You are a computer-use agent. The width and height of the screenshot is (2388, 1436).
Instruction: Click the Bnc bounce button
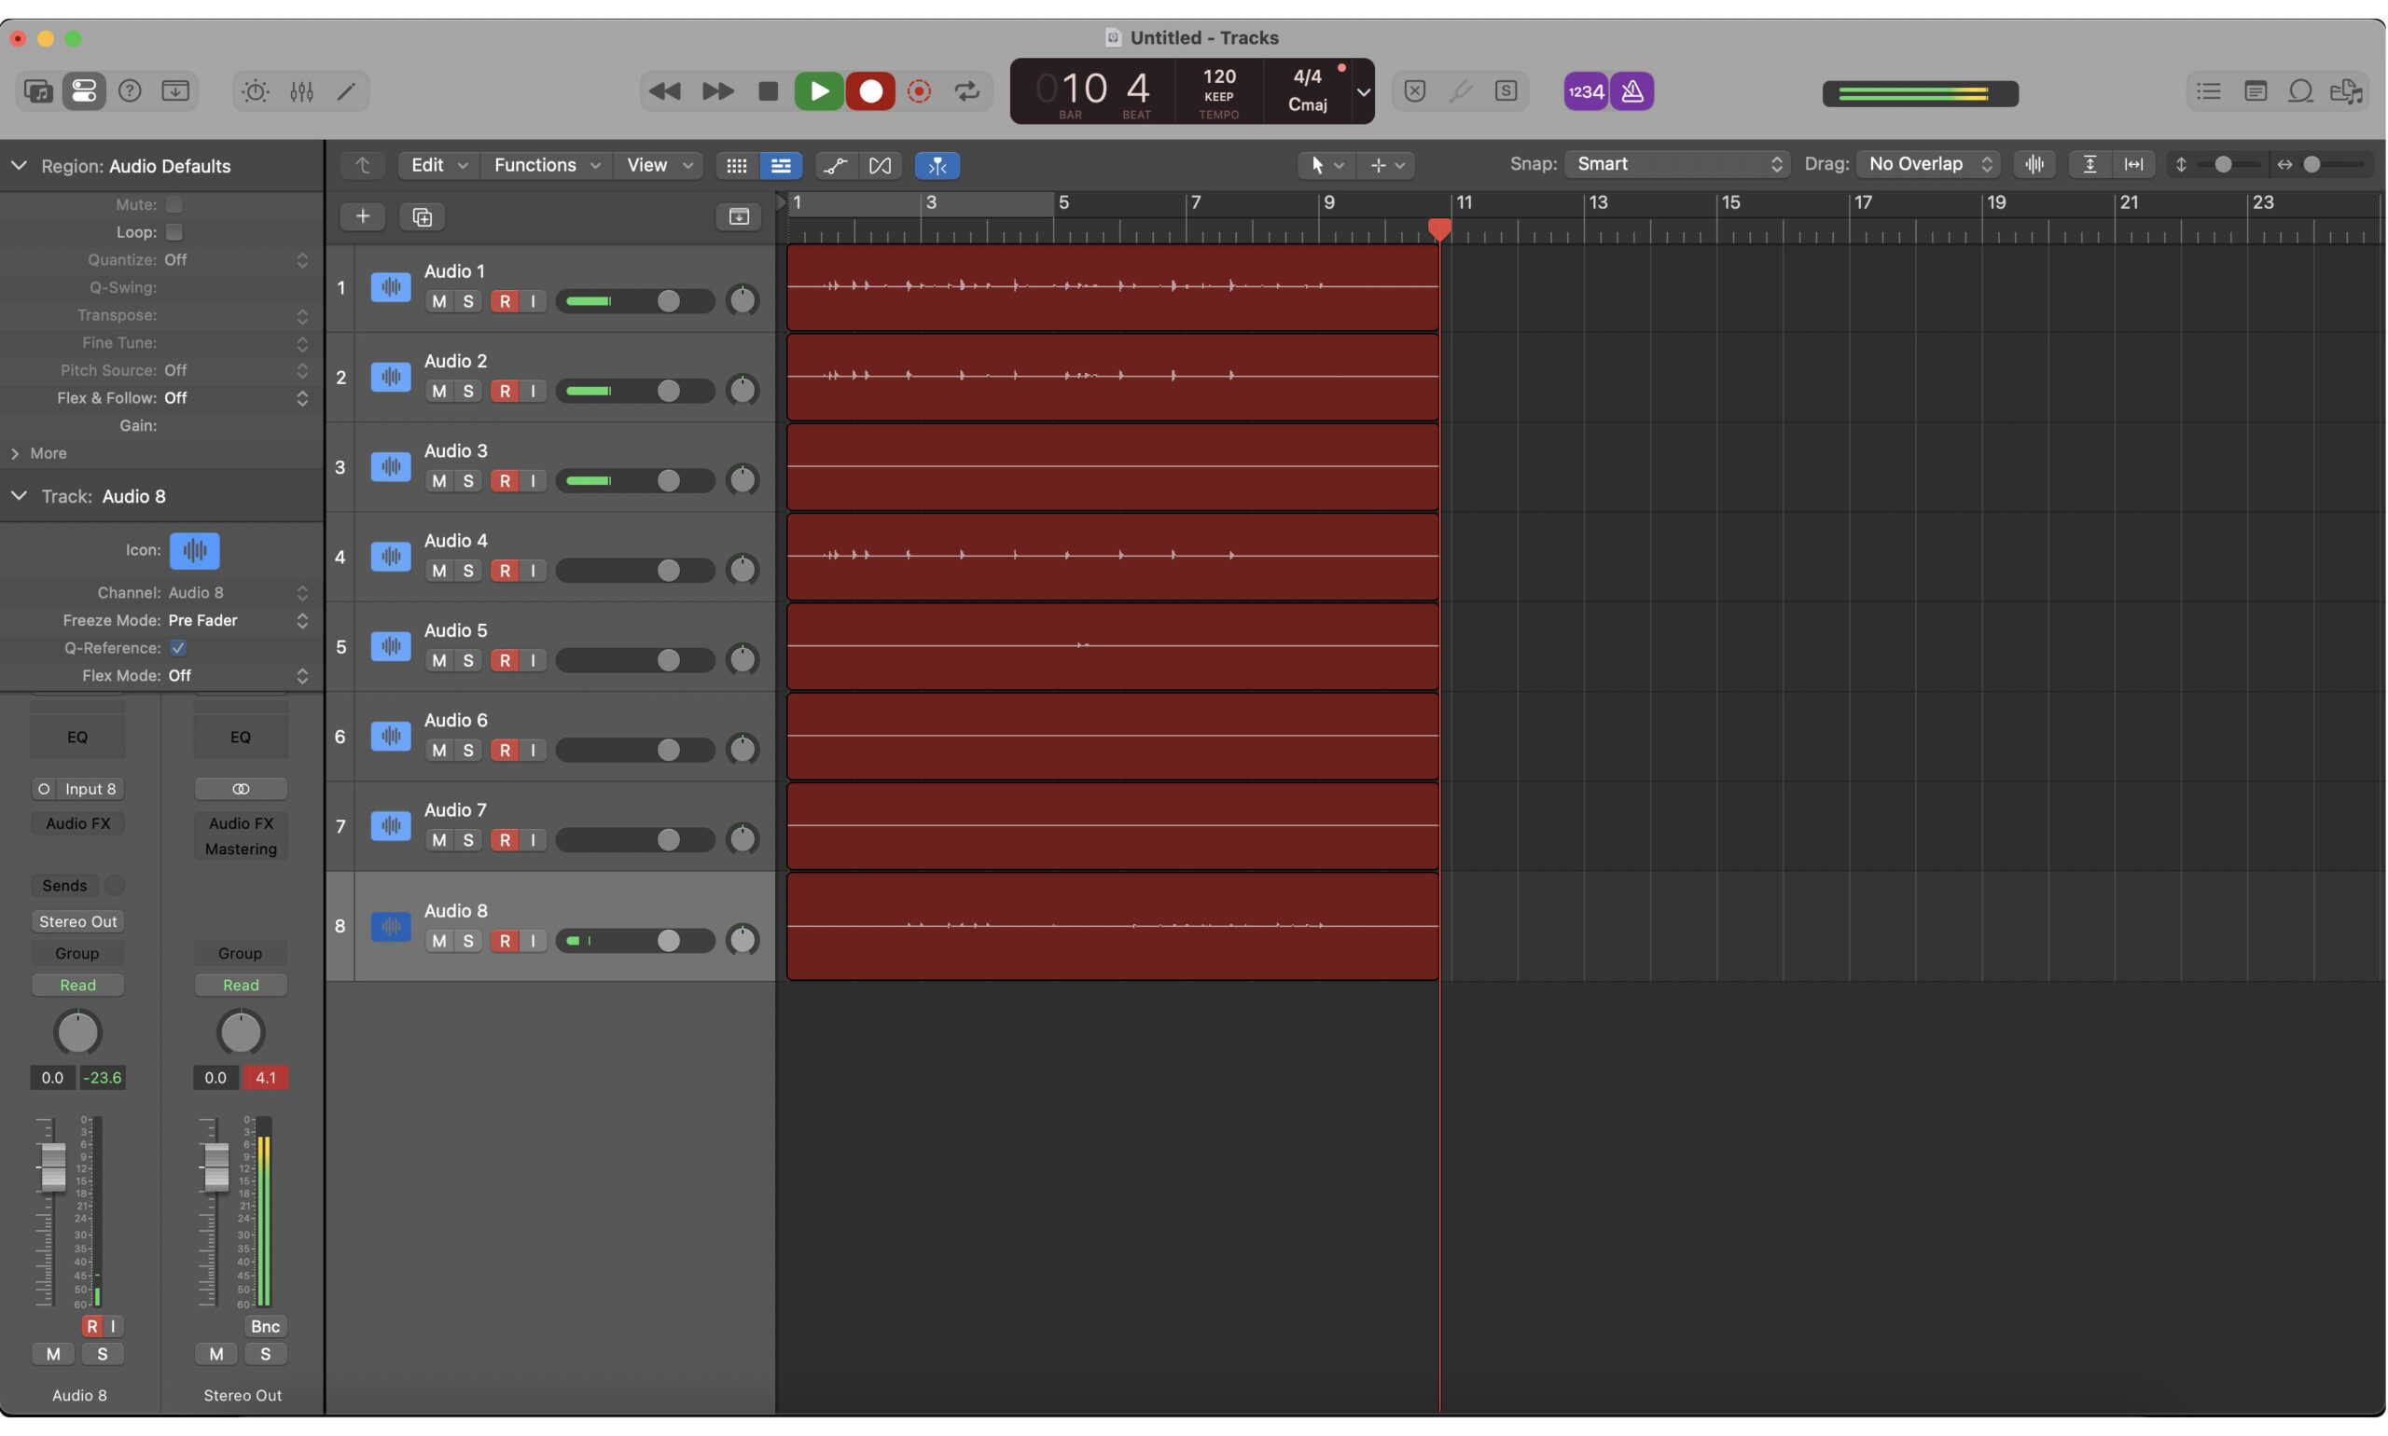coord(264,1326)
